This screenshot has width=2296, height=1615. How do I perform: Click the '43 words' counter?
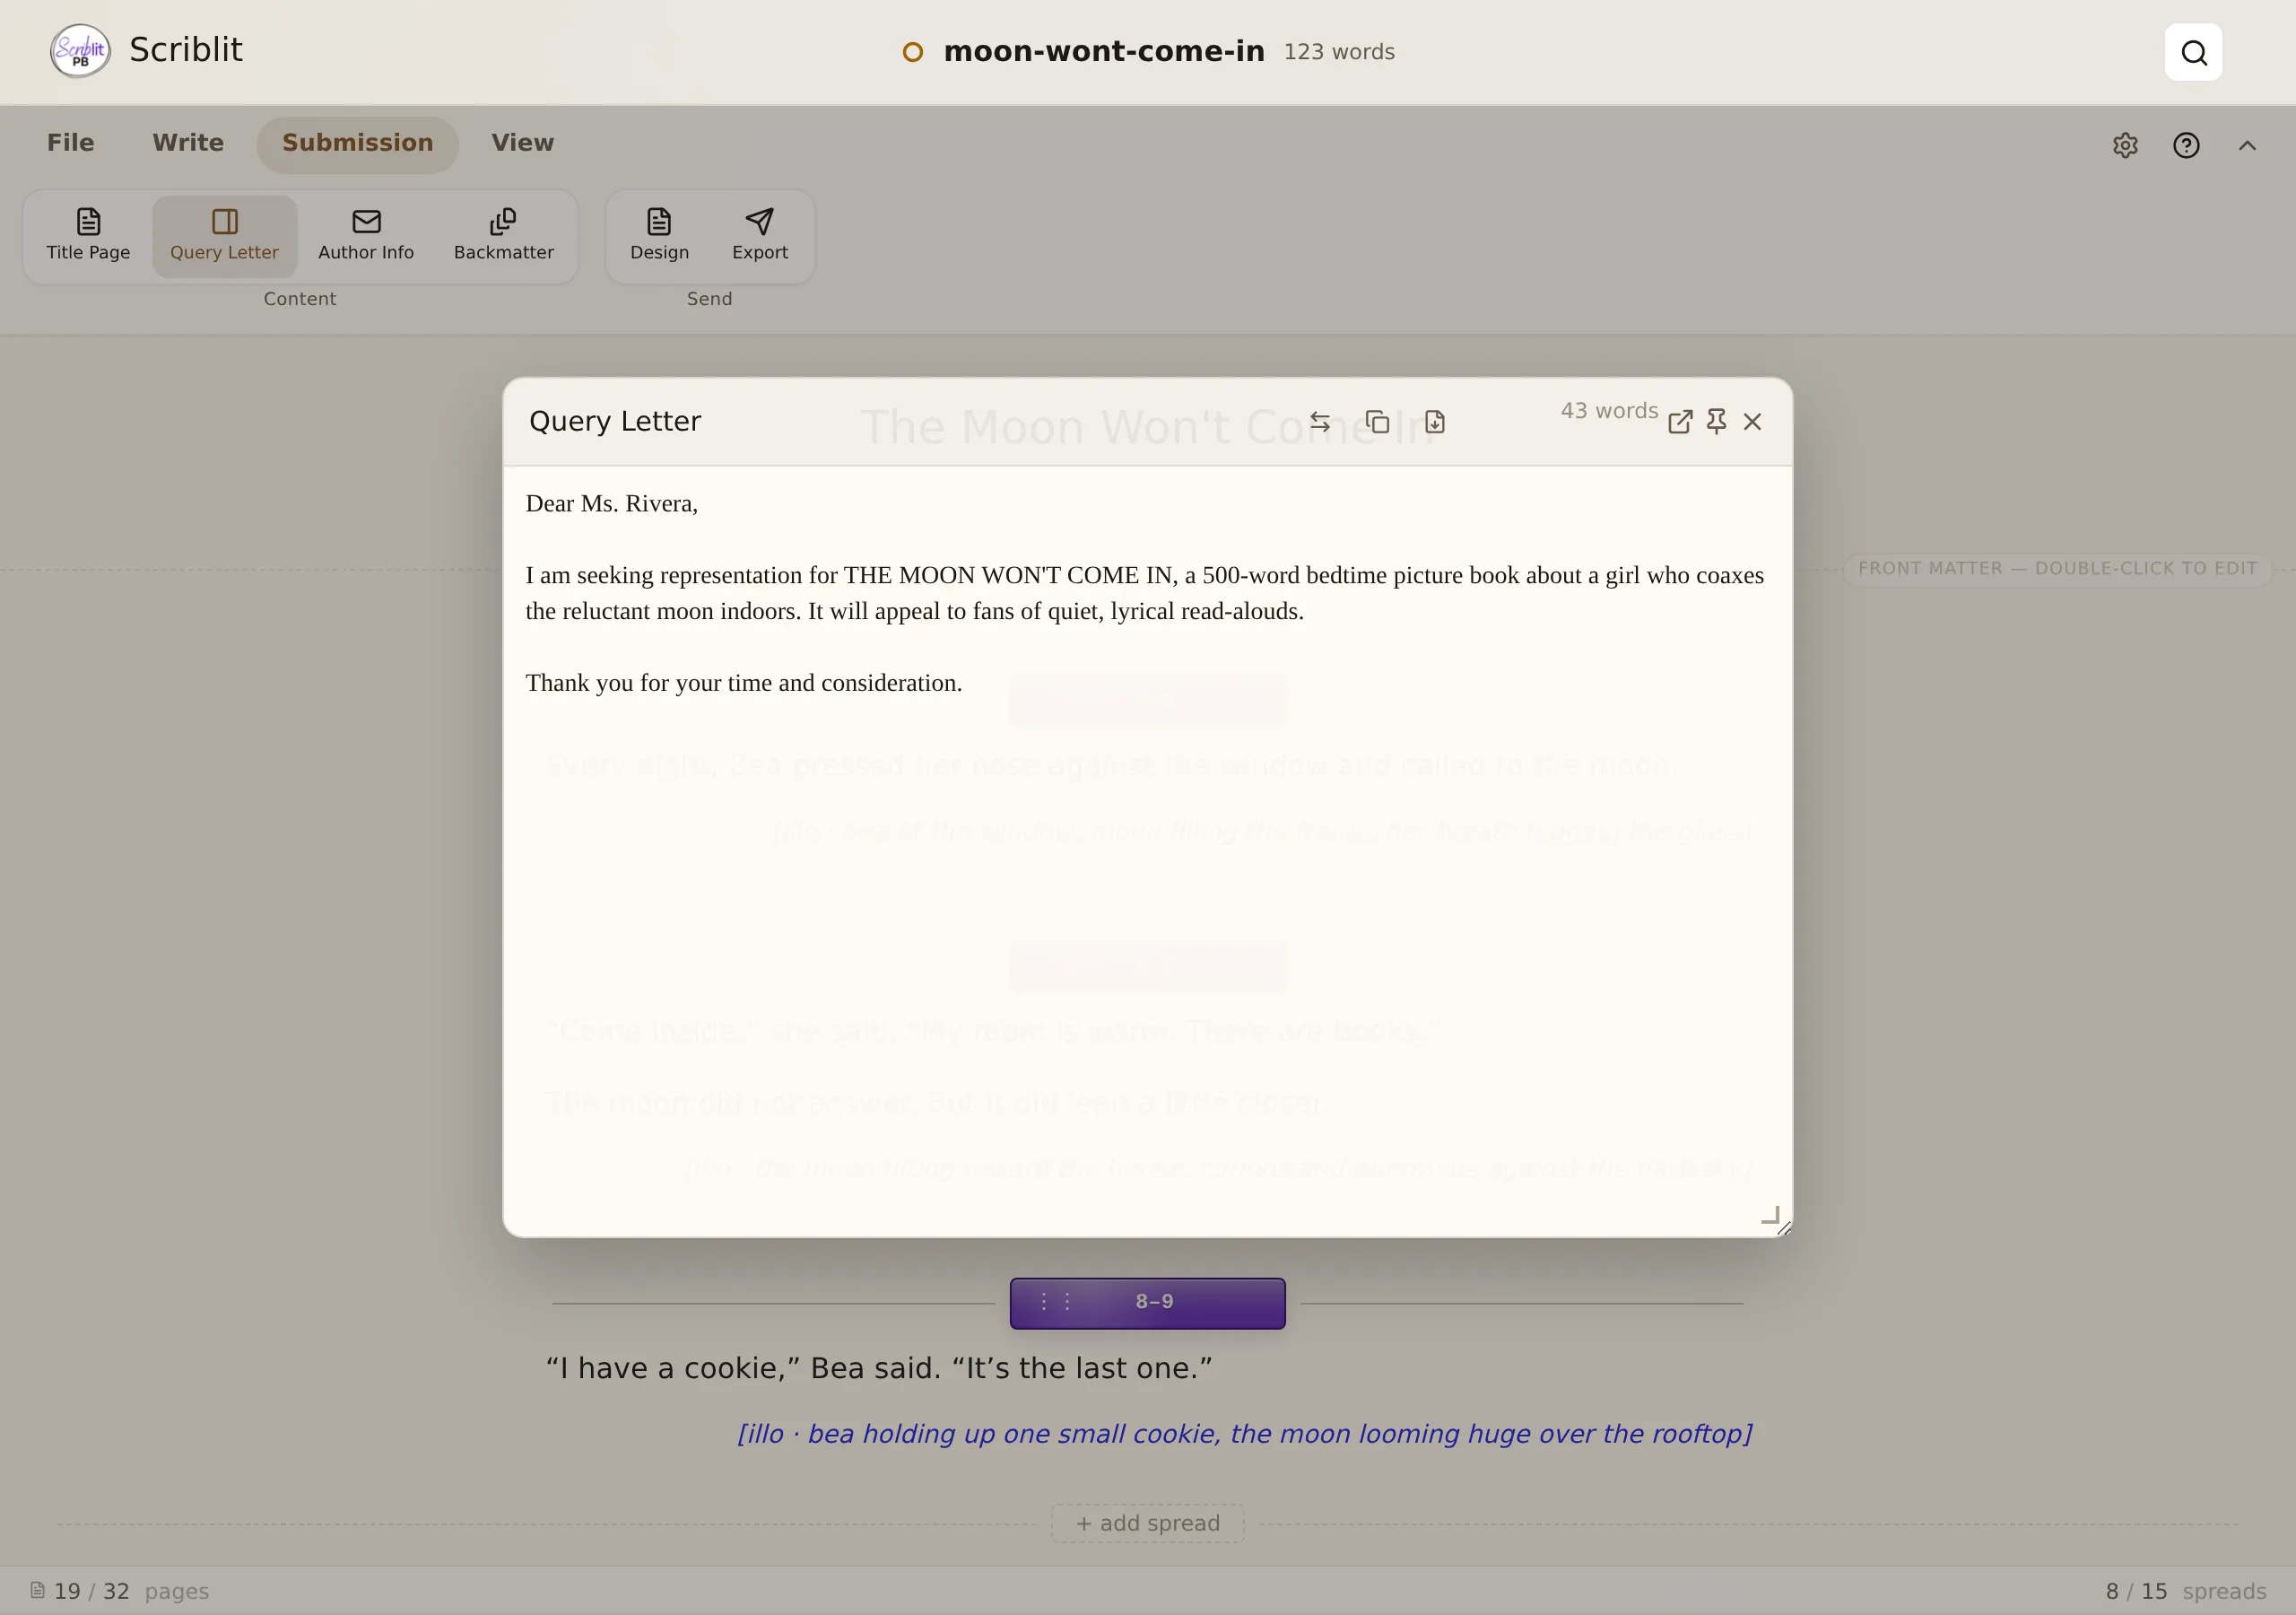(1609, 411)
